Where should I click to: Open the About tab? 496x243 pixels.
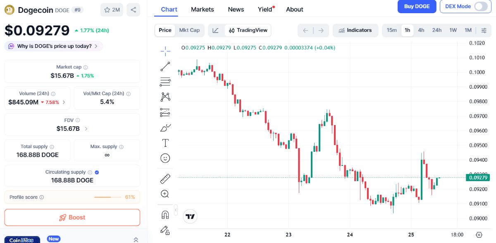click(x=295, y=9)
